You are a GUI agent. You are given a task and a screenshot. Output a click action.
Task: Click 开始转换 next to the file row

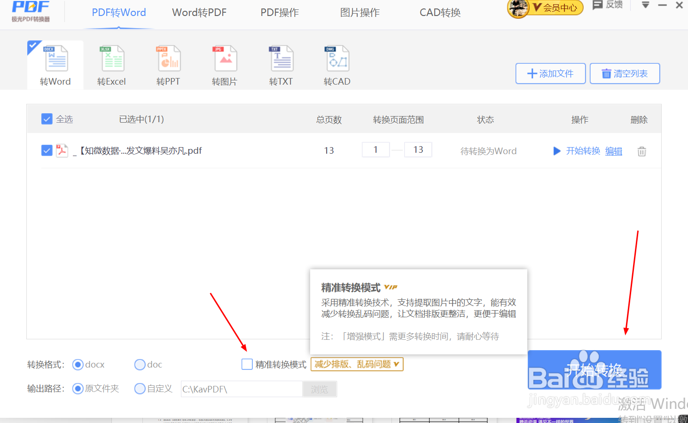pos(583,151)
